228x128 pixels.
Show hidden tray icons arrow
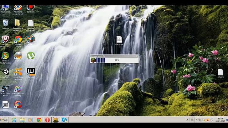point(196,120)
